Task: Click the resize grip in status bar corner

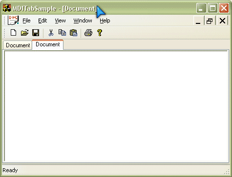Action: pos(227,172)
